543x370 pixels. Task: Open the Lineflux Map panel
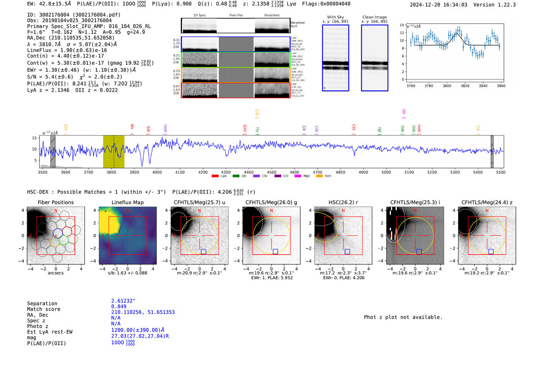coord(128,236)
